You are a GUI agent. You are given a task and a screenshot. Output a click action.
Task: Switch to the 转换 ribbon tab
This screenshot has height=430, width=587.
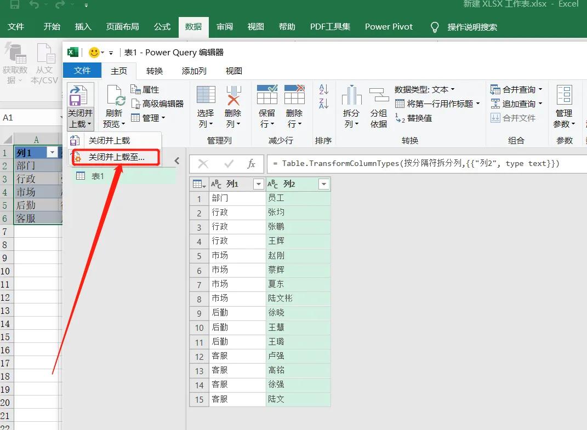click(154, 70)
